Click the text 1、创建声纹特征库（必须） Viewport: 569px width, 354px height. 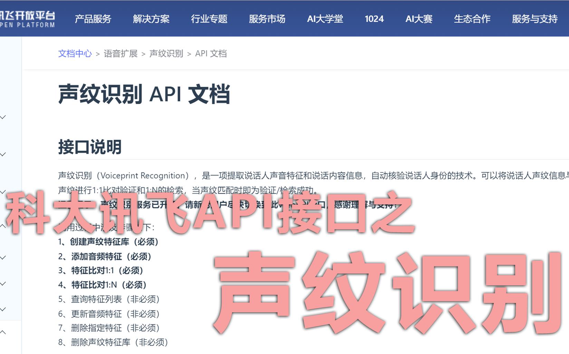(x=108, y=242)
